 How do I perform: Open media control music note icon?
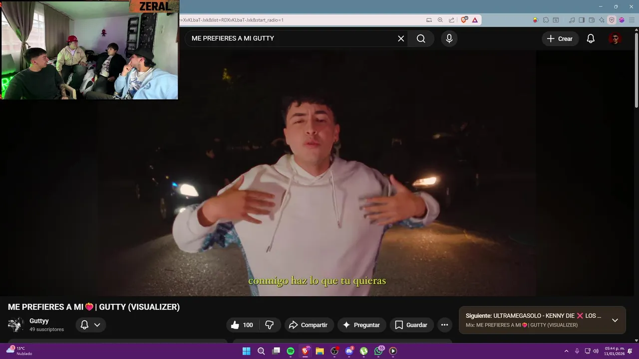point(572,20)
